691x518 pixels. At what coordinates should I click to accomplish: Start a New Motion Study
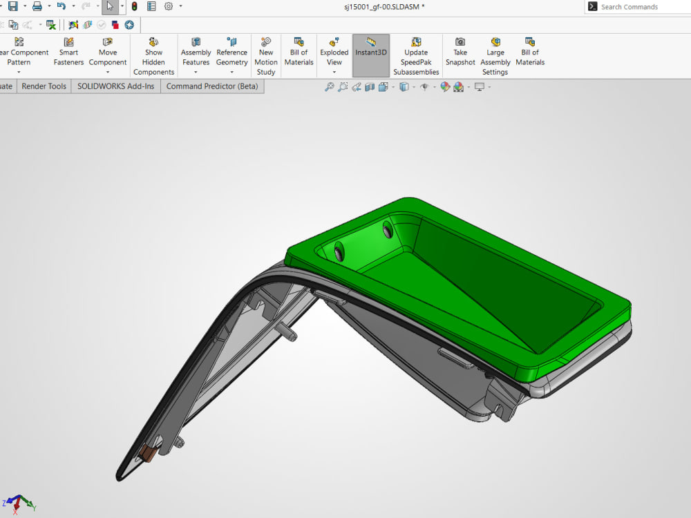(266, 56)
